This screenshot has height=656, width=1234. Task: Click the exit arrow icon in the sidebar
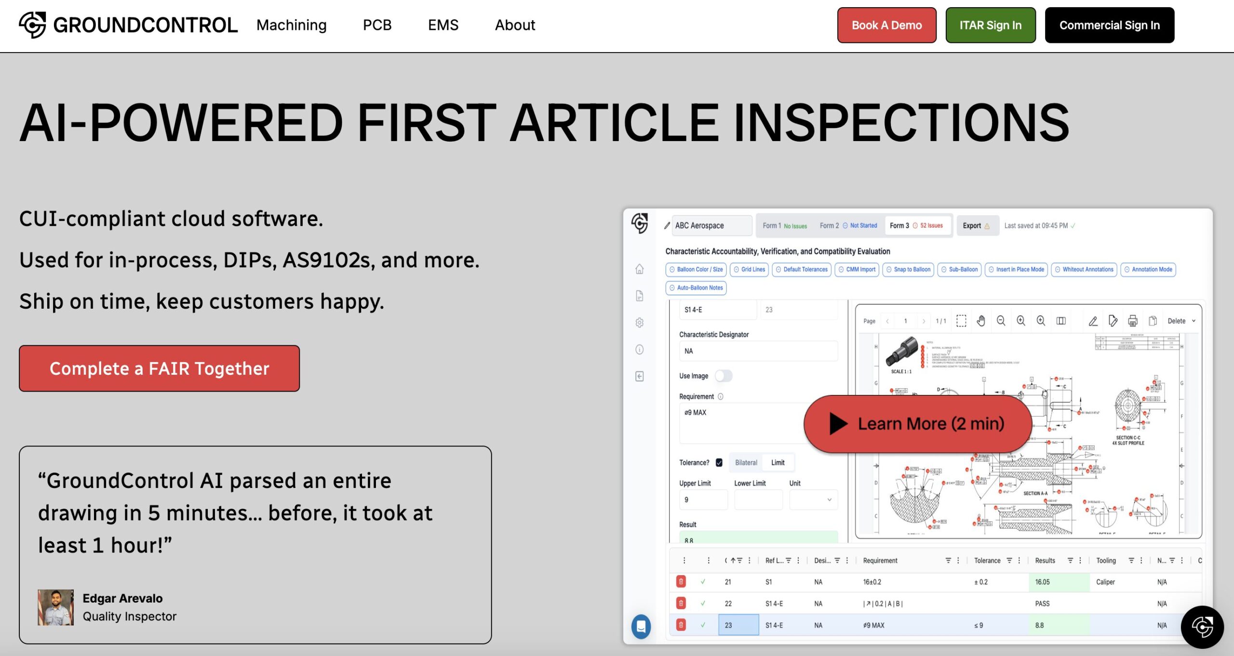click(x=640, y=376)
